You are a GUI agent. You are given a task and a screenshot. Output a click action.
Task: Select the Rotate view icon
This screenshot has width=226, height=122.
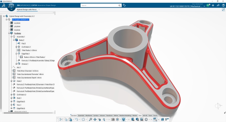pos(99,119)
